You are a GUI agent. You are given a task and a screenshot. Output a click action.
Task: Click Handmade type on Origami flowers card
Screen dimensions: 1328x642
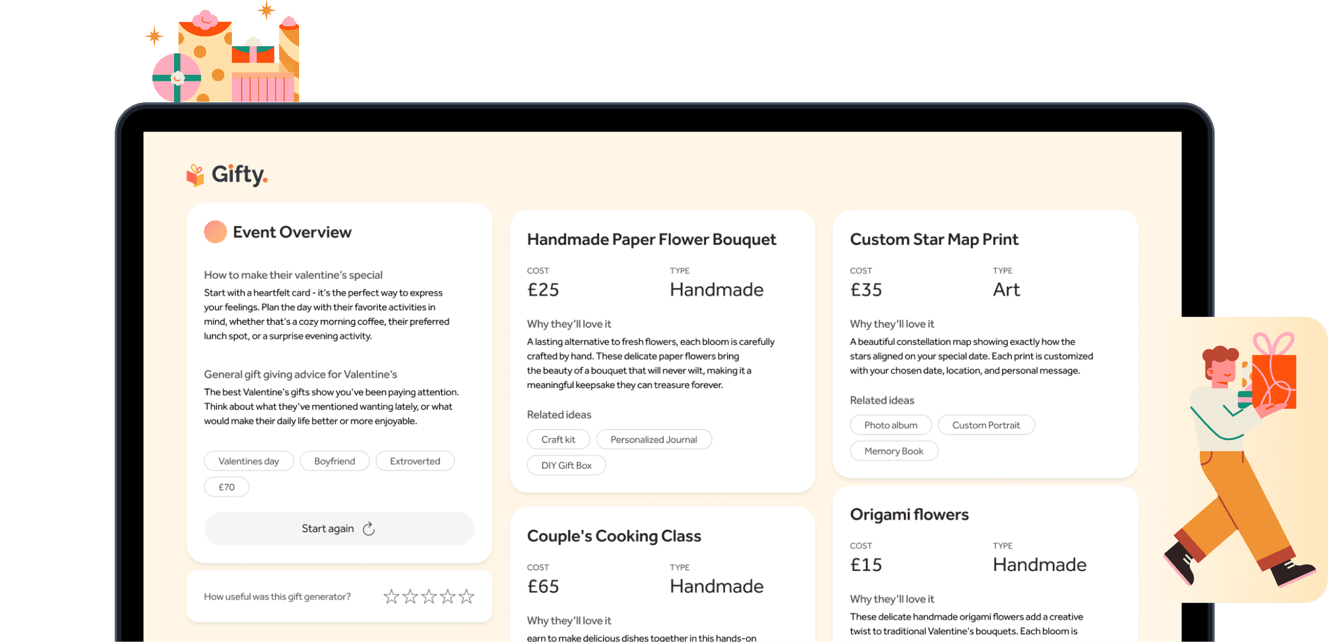tap(1039, 565)
